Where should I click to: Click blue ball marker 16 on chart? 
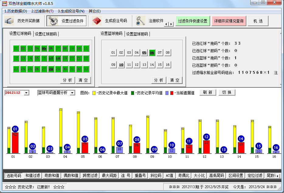tap(276, 147)
